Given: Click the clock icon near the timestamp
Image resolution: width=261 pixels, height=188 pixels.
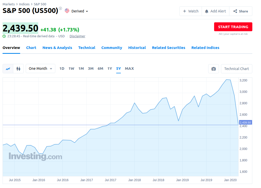Looking at the screenshot, I should point(4,36).
